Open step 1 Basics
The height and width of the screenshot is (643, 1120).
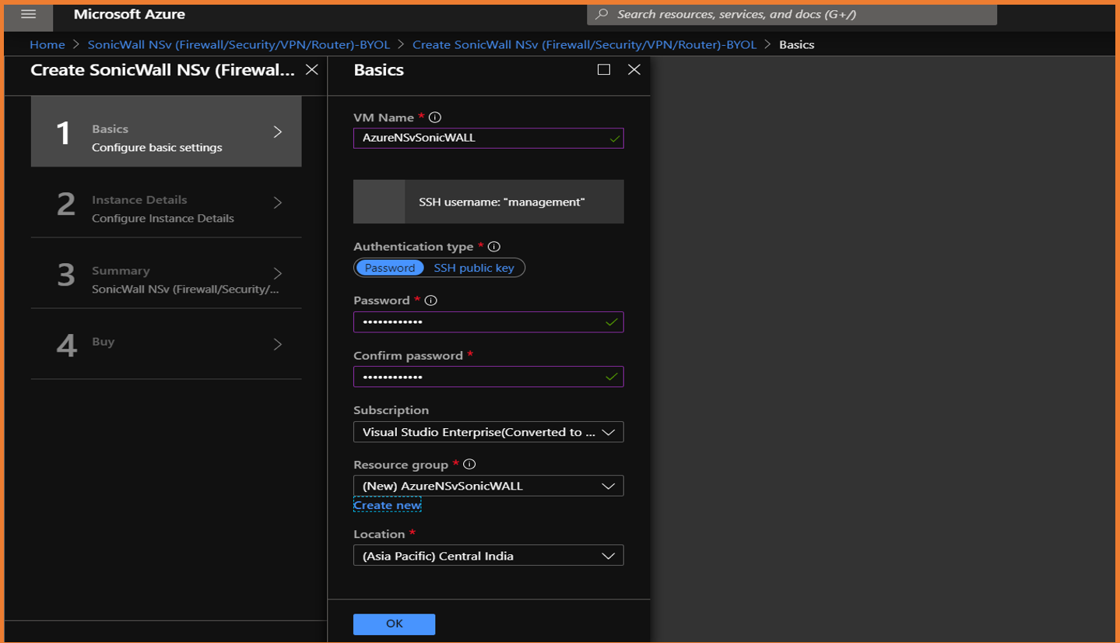pos(166,132)
